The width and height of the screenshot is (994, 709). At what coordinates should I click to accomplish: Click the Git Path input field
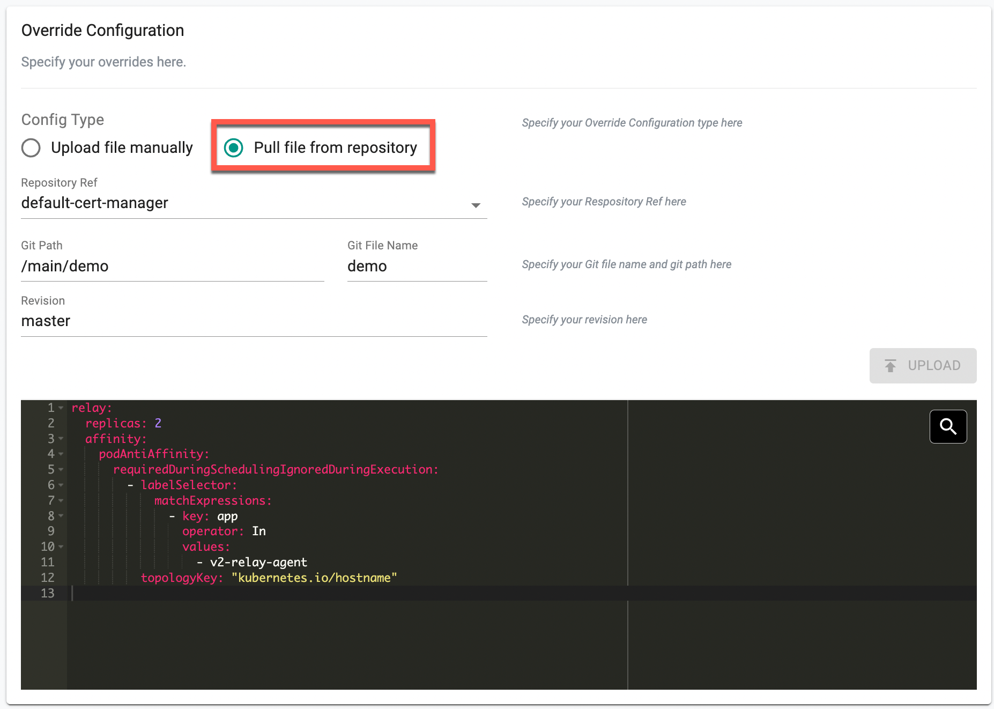pyautogui.click(x=172, y=266)
